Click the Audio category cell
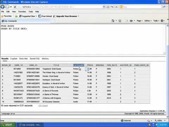This screenshot has width=169, height=127. [x=76, y=102]
